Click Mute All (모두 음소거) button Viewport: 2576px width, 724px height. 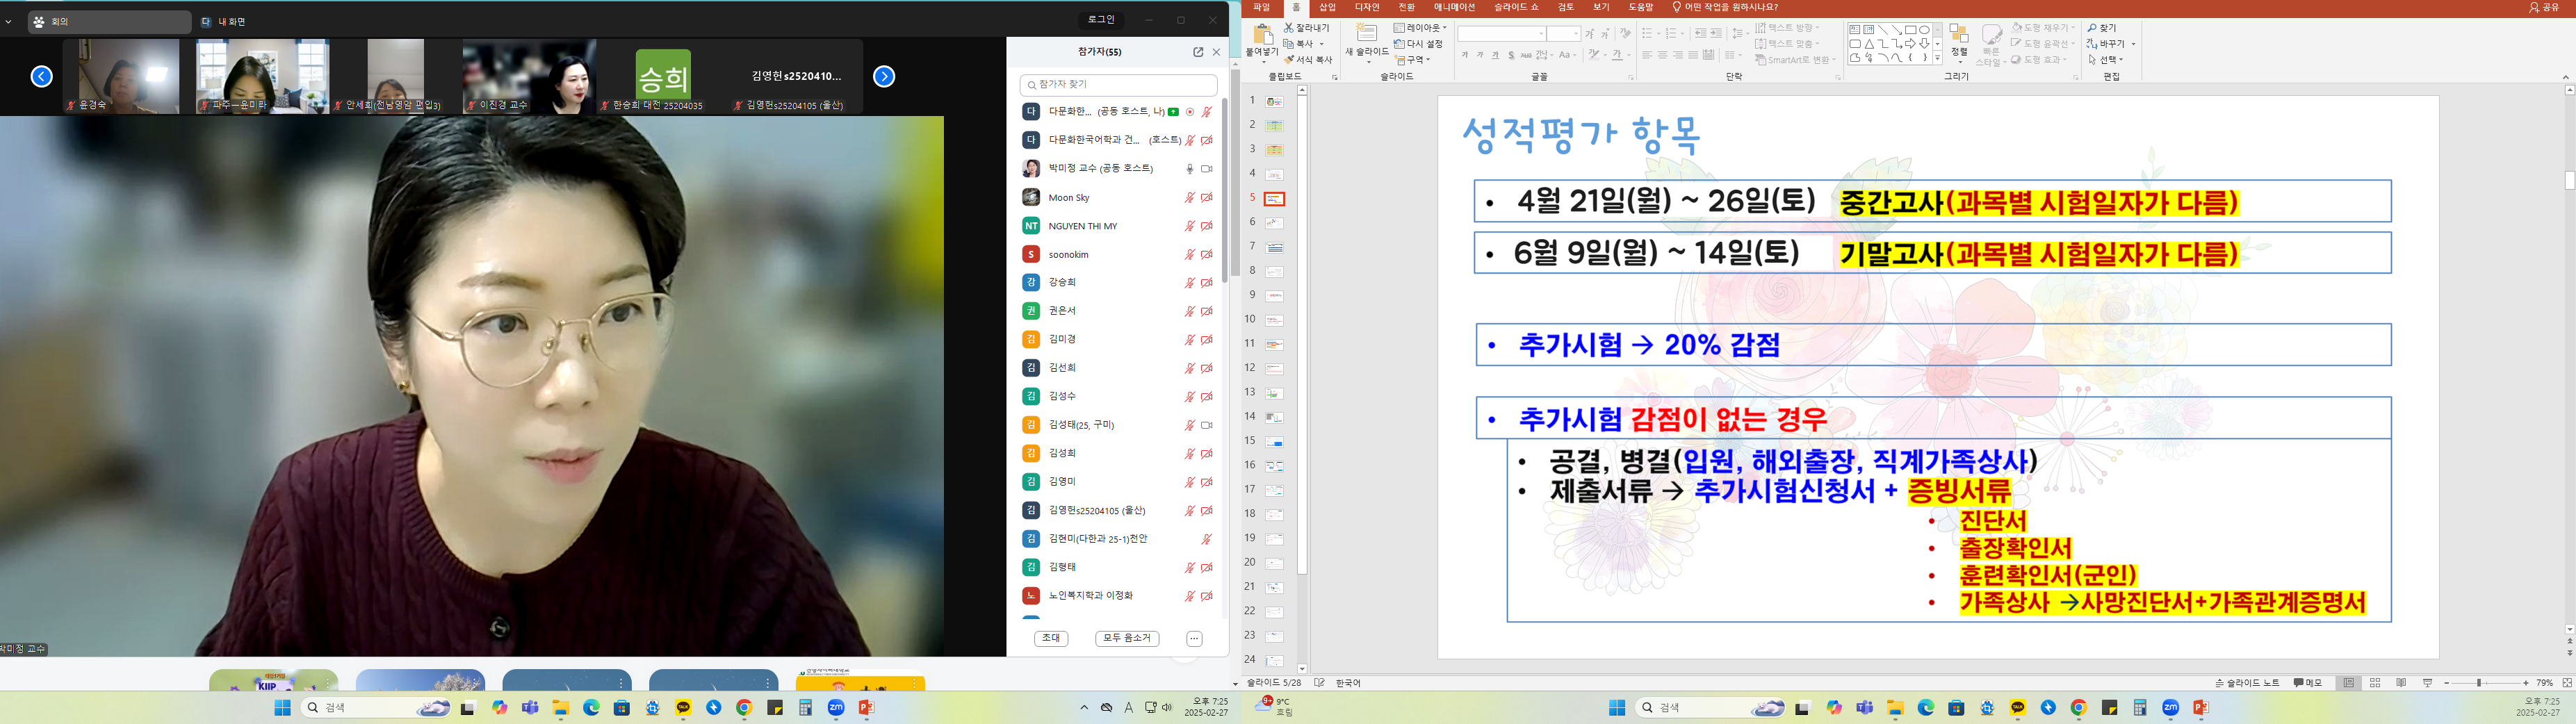tap(1127, 638)
